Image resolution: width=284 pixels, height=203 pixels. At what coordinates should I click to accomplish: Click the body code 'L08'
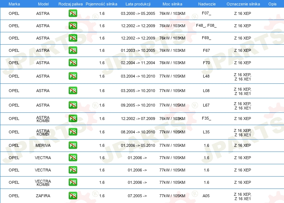click(x=206, y=91)
